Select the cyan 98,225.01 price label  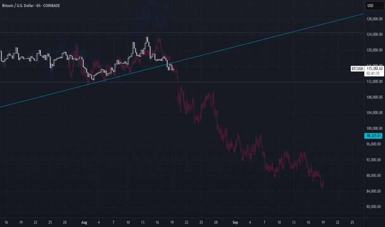click(x=373, y=136)
